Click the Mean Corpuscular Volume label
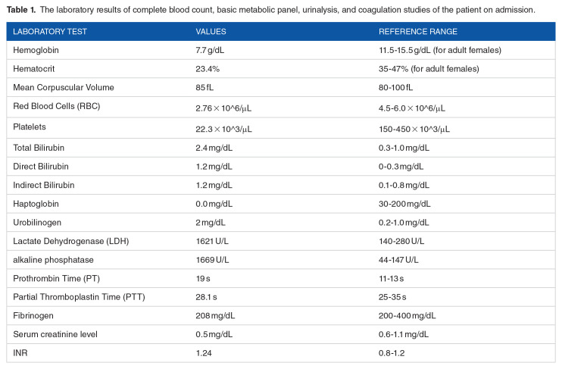The width and height of the screenshot is (562, 369). (x=60, y=88)
